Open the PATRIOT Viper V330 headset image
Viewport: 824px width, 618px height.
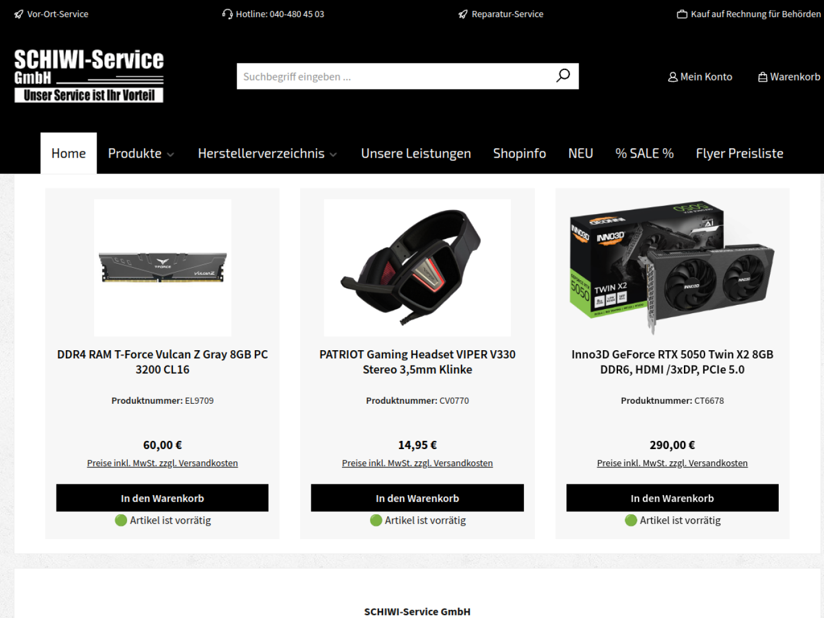click(x=417, y=268)
